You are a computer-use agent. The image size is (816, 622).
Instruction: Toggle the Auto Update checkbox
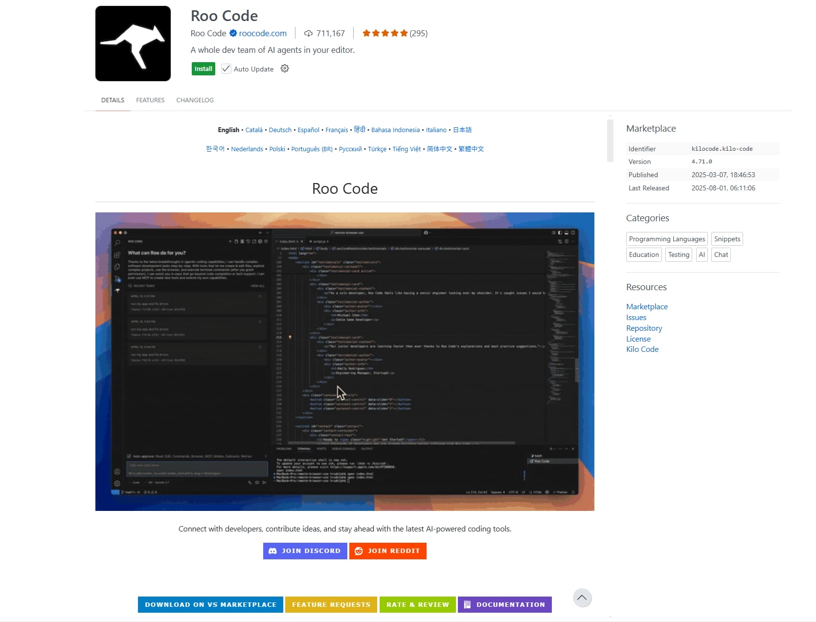226,69
